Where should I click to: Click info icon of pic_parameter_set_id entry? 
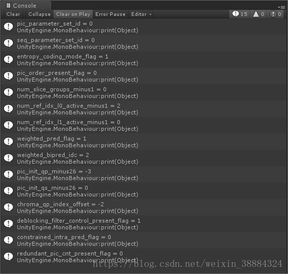pos(8,27)
